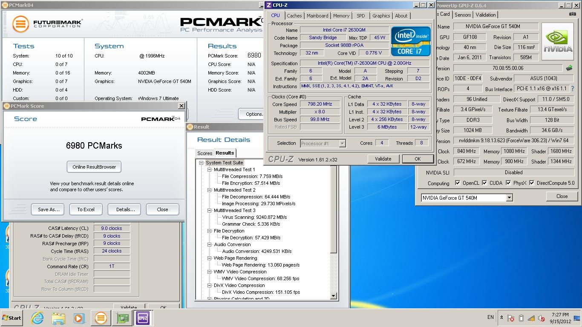582x327 pixels.
Task: Open the Sensors tab in GPU-Z
Action: coord(463,14)
